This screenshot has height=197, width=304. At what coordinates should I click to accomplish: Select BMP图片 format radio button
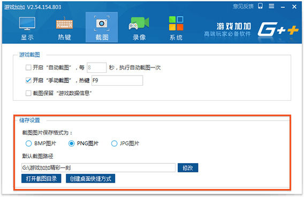28,143
